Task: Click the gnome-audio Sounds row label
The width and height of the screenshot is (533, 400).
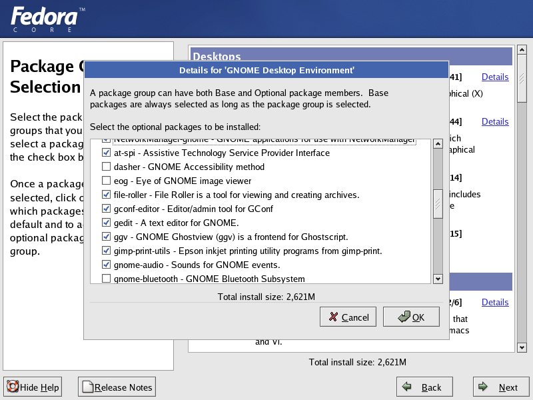Action: point(197,265)
